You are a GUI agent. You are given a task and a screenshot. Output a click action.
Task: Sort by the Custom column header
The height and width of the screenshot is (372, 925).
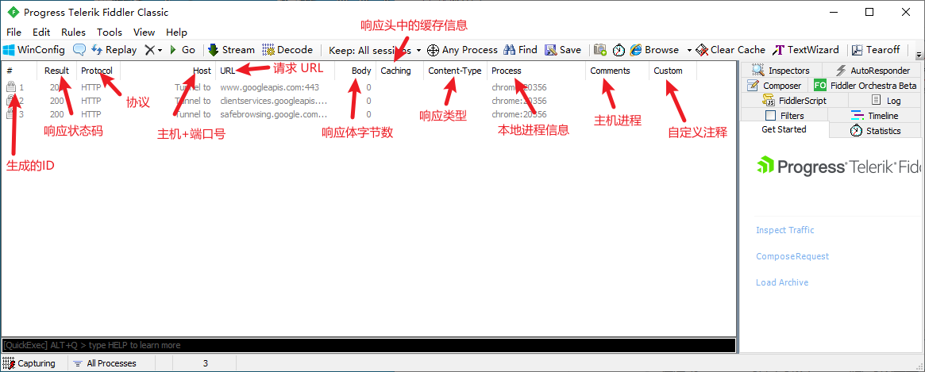(x=673, y=71)
